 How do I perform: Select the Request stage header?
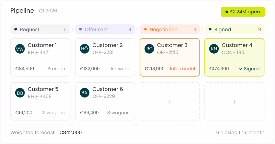tap(40, 29)
